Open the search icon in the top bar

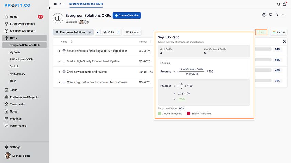[x=278, y=4]
